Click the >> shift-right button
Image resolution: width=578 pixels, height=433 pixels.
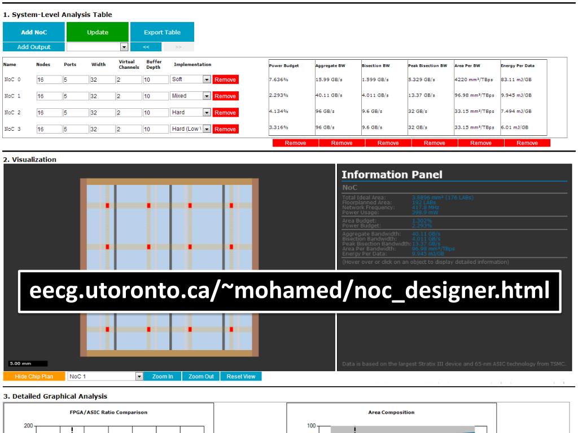pos(178,47)
